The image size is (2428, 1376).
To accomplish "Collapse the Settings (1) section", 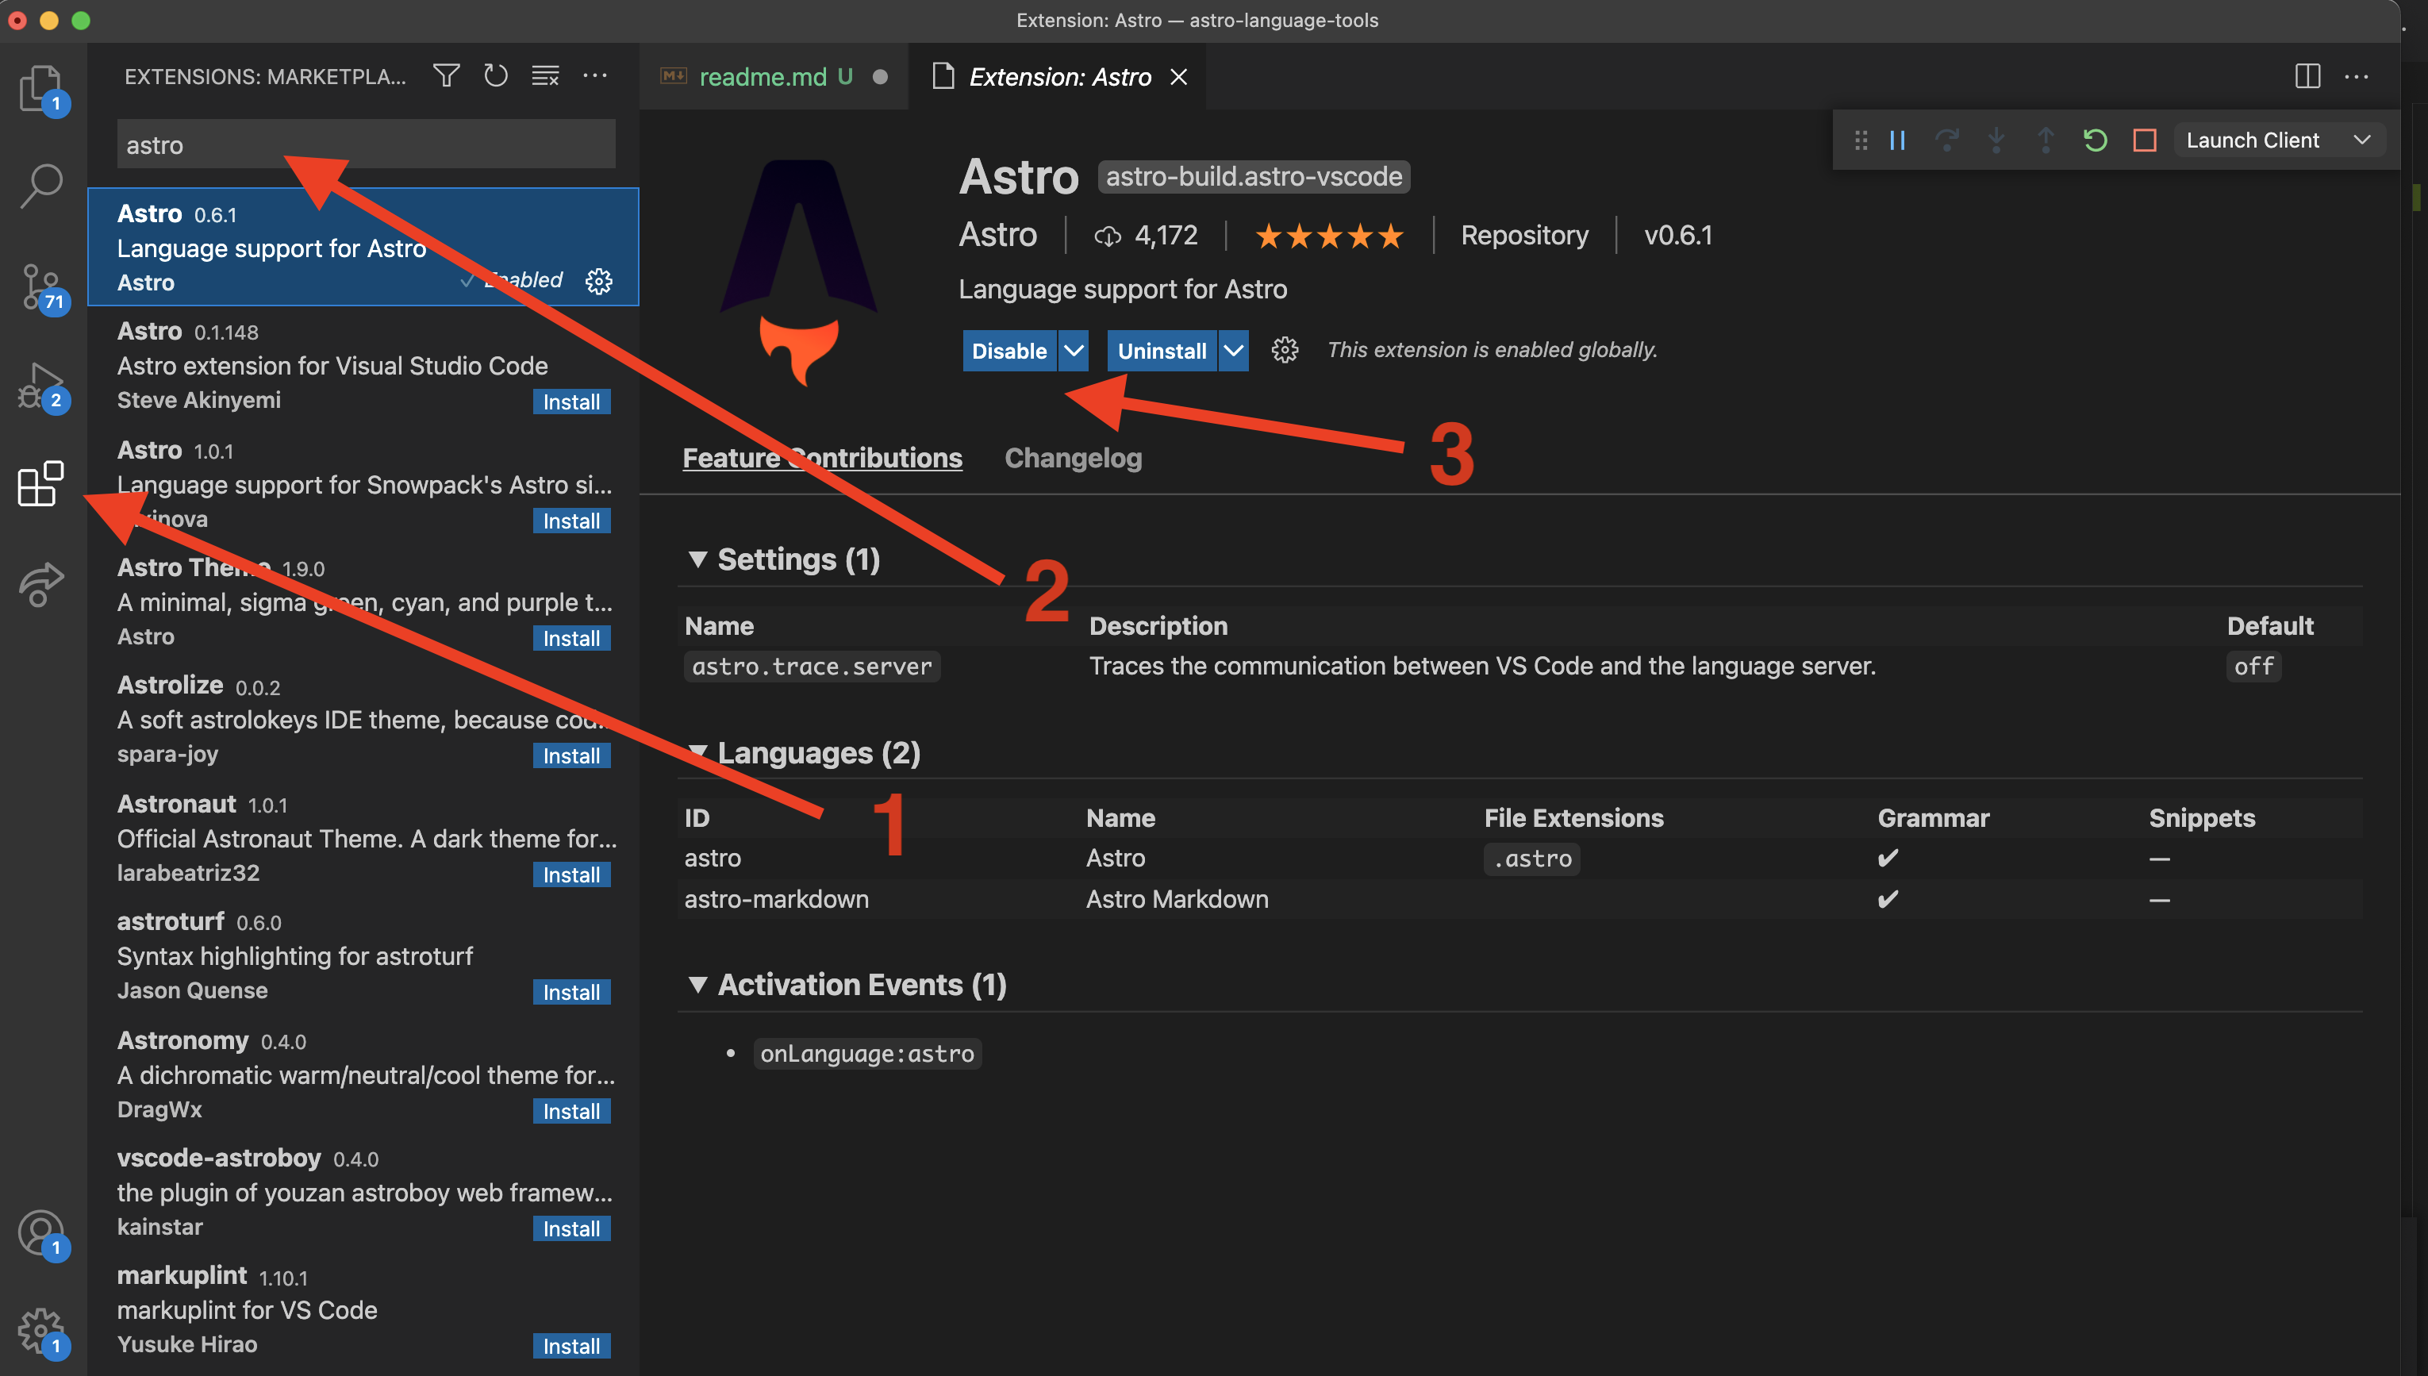I will tap(697, 559).
